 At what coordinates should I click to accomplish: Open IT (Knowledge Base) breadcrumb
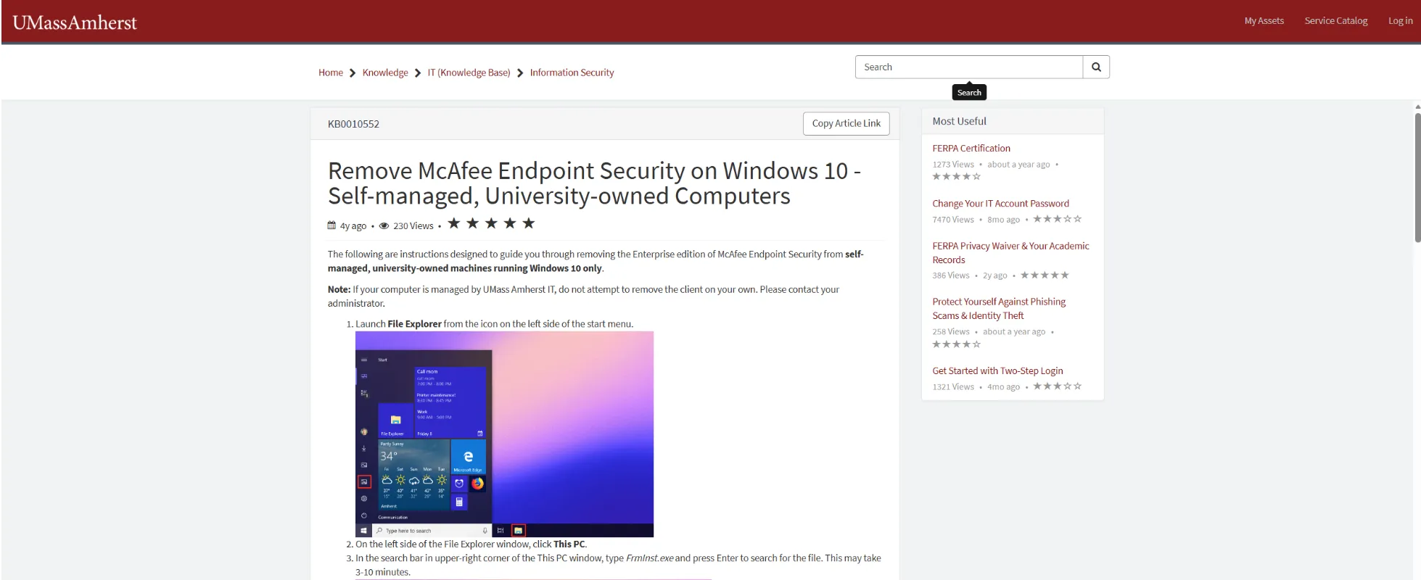click(469, 72)
